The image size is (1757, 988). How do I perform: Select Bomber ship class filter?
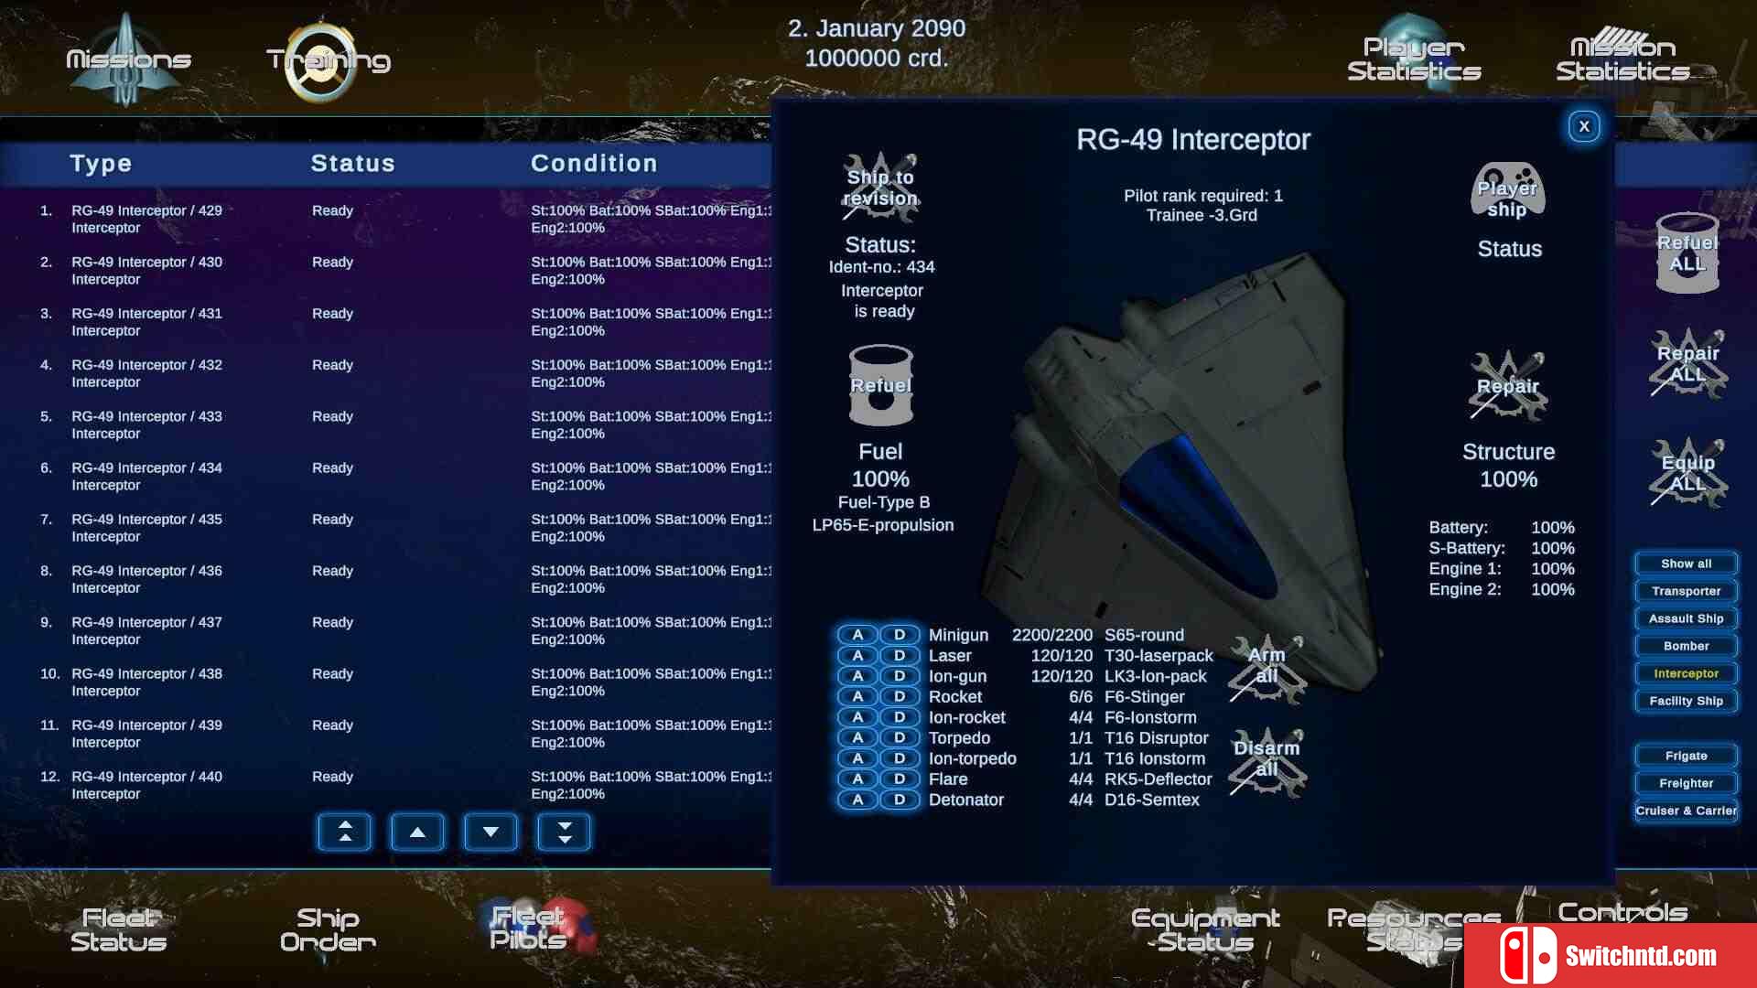[1686, 645]
